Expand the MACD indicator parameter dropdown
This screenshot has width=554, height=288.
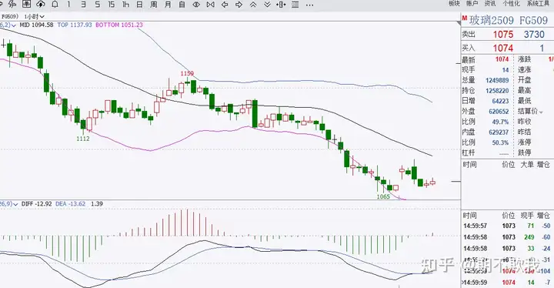click(x=15, y=204)
